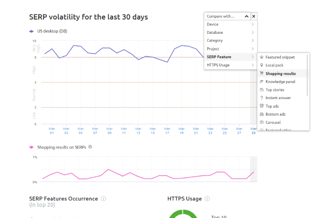This screenshot has width=329, height=218.
Task: Expand the Device submenu arrow
Action: [253, 24]
